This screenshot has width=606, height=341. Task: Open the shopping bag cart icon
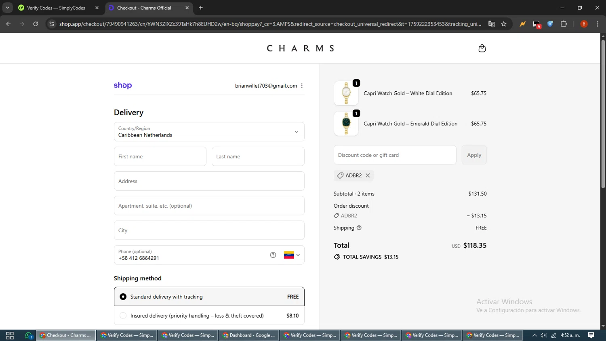482,48
